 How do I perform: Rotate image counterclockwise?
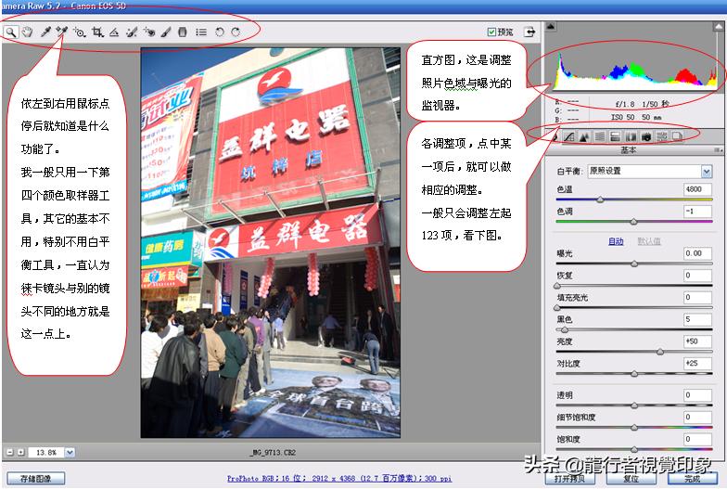[219, 32]
